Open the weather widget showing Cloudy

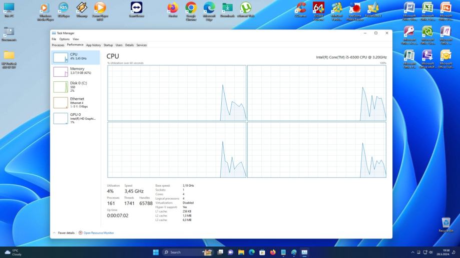point(13,253)
